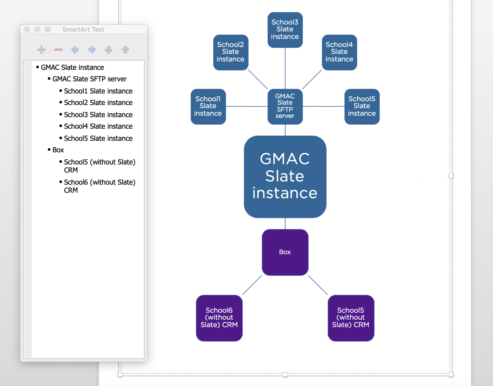The image size is (493, 386).
Task: Click the School5 Slate instance diagram shape
Action: [x=362, y=106]
